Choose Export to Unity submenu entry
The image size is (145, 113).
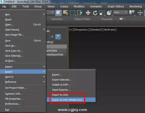pyautogui.click(x=71, y=95)
